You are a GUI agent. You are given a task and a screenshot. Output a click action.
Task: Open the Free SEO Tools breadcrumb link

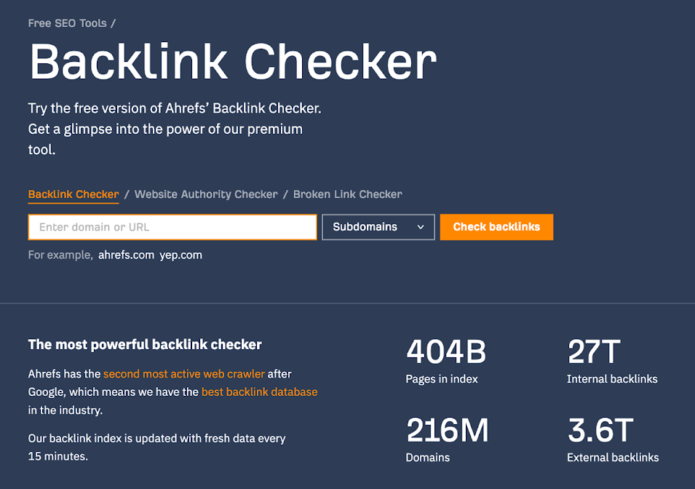pos(65,23)
